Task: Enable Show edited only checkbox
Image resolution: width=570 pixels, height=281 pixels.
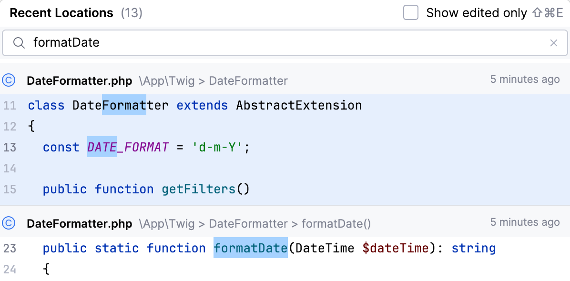Action: 410,13
